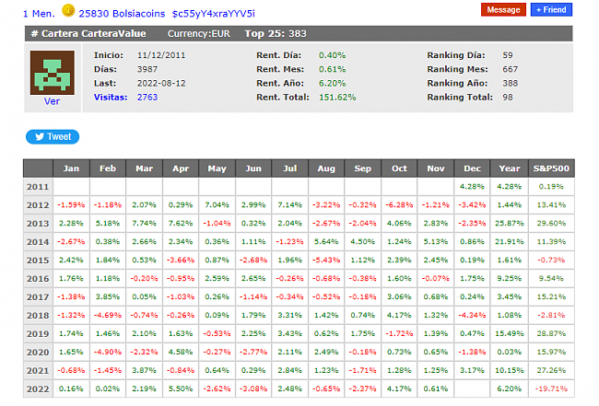Select Rent. Año value 6.20% in profile summary
This screenshot has width=599, height=406.
point(333,83)
